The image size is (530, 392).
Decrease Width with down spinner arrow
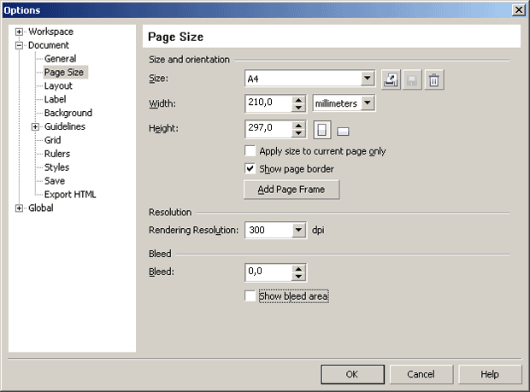(x=298, y=108)
